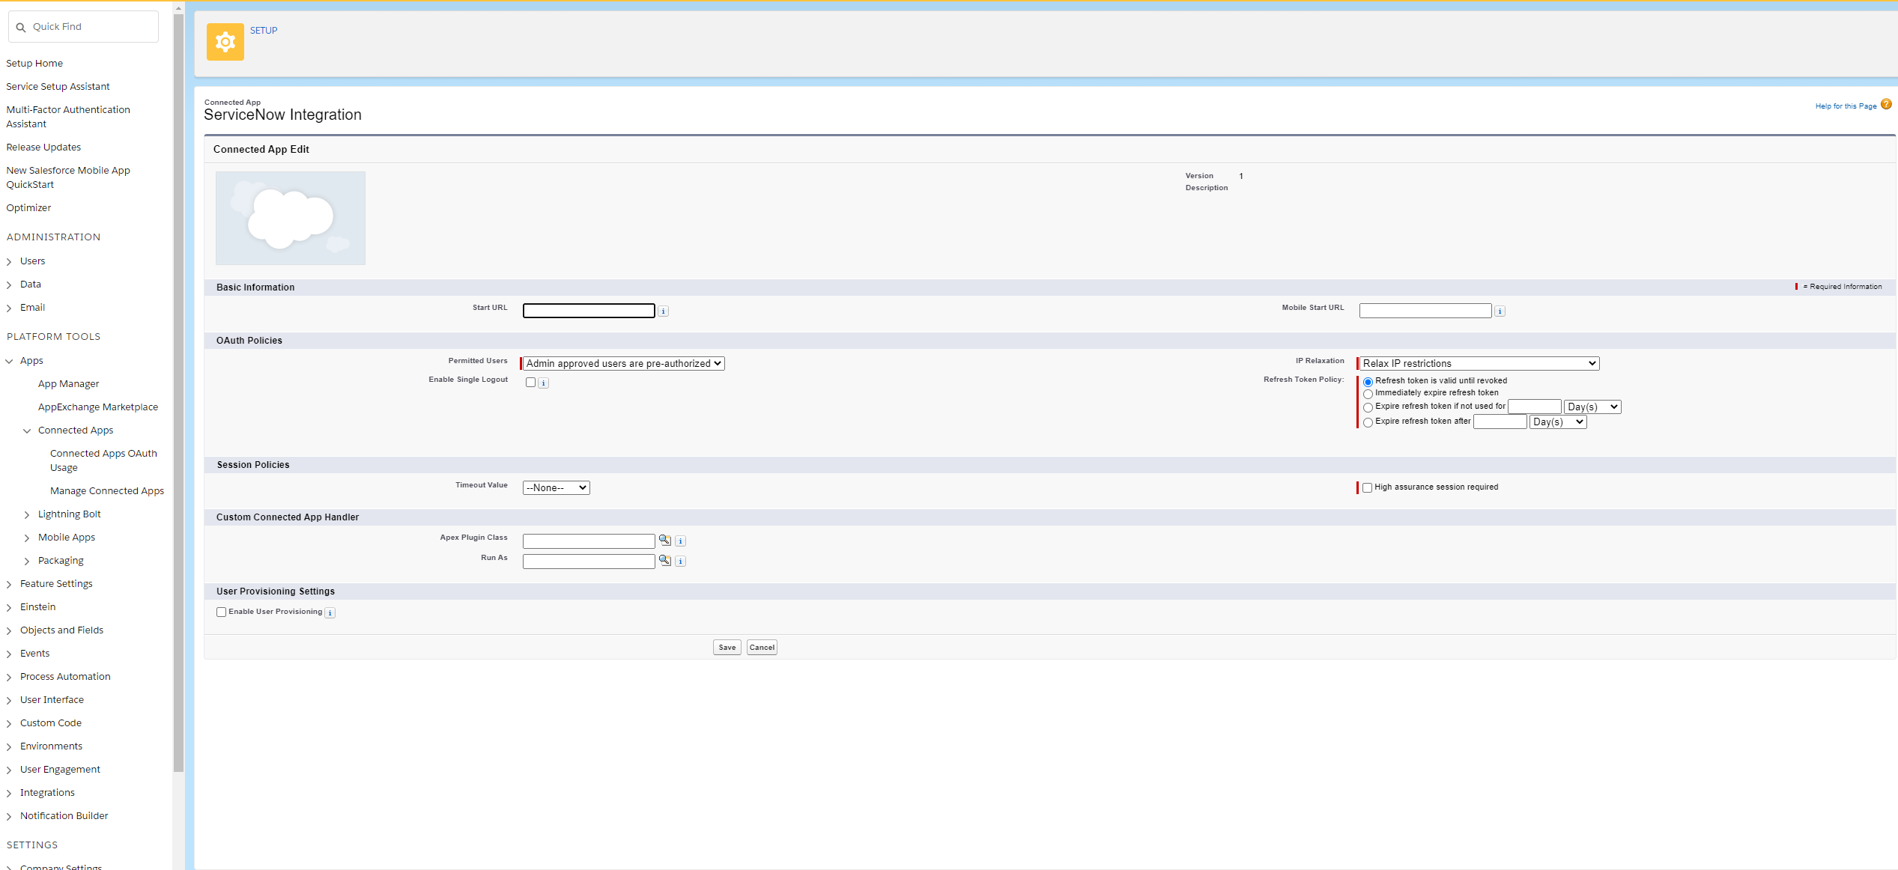Expand Notification Builder in sidebar
1898x870 pixels.
pos(9,817)
